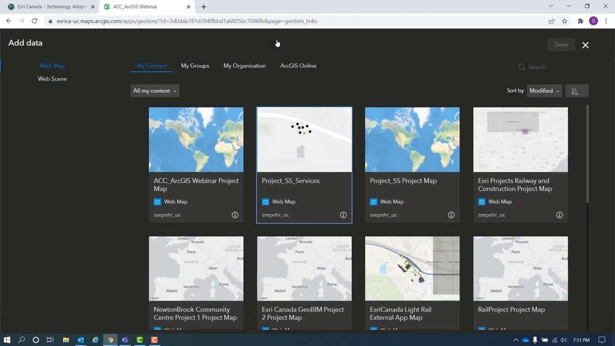Open Microsoft Teams from the taskbar
The image size is (615, 346).
click(125, 340)
